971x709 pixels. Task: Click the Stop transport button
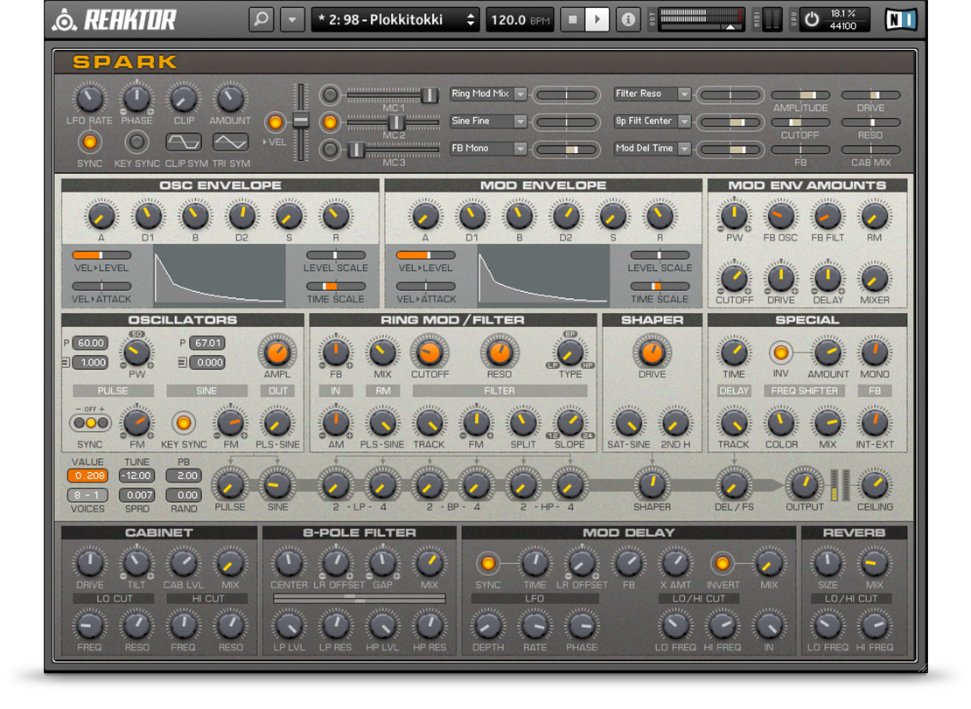[x=573, y=20]
